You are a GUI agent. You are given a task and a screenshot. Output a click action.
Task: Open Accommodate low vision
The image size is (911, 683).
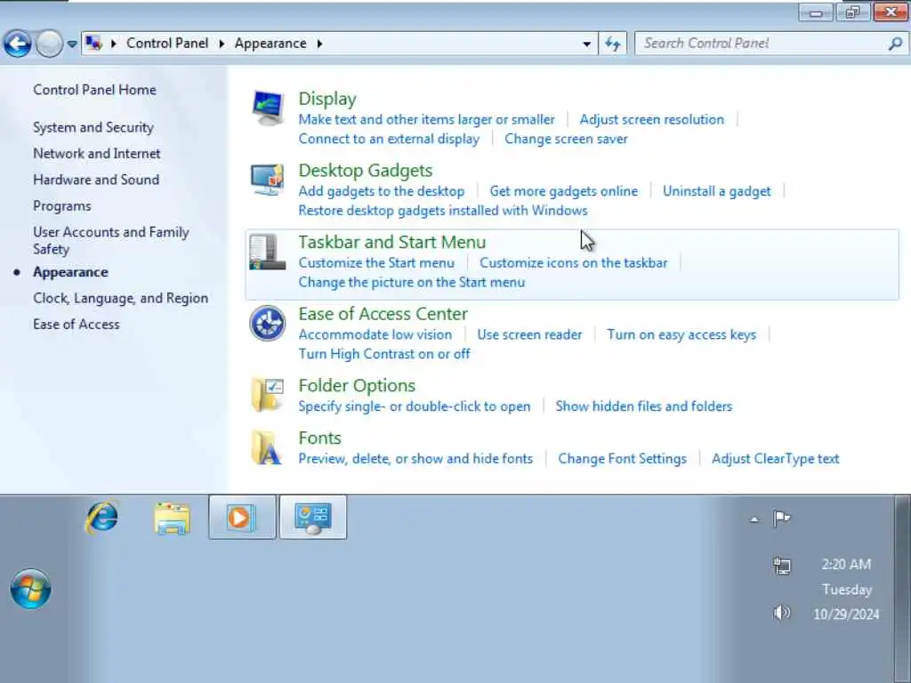(x=375, y=334)
